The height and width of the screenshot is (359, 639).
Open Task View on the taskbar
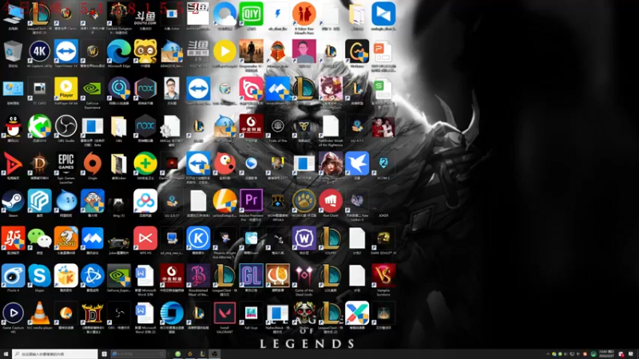tap(105, 354)
